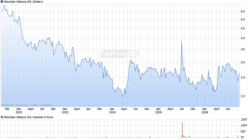This screenshot has height=140, width=251.
Task: Click the 'Mountain Alliance AG Volumen in Euro' label
Action: click(x=29, y=117)
